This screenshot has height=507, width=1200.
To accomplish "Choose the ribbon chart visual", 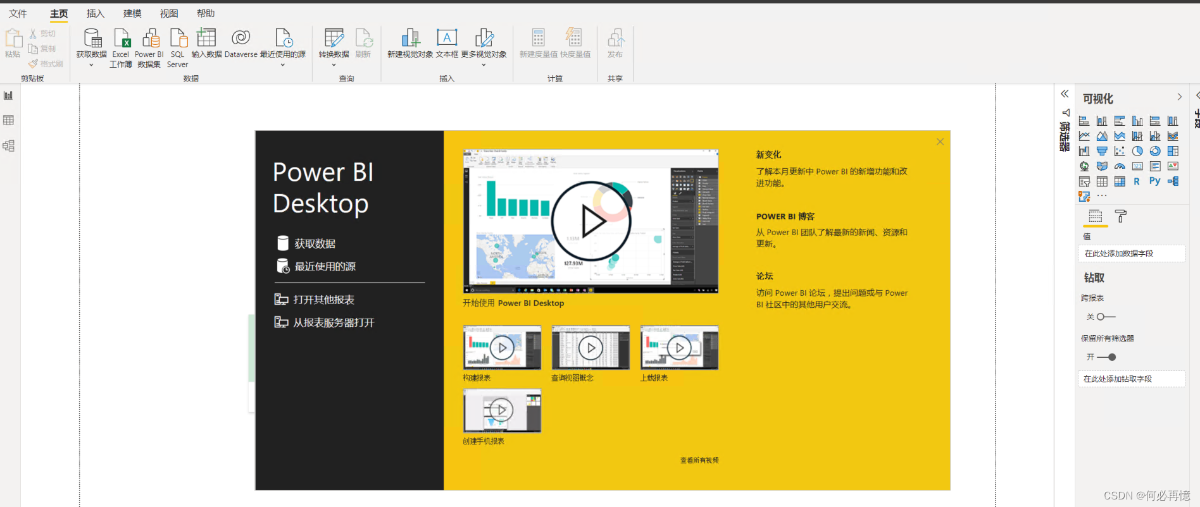I will 1173,136.
